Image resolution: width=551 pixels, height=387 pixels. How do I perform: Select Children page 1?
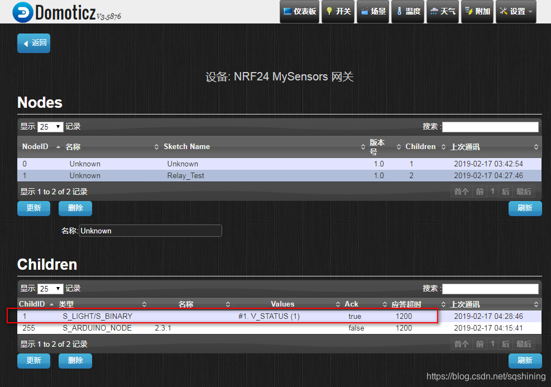(x=493, y=344)
